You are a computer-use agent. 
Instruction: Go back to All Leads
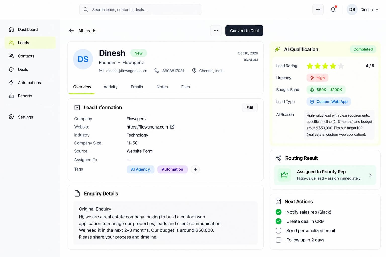[87, 31]
